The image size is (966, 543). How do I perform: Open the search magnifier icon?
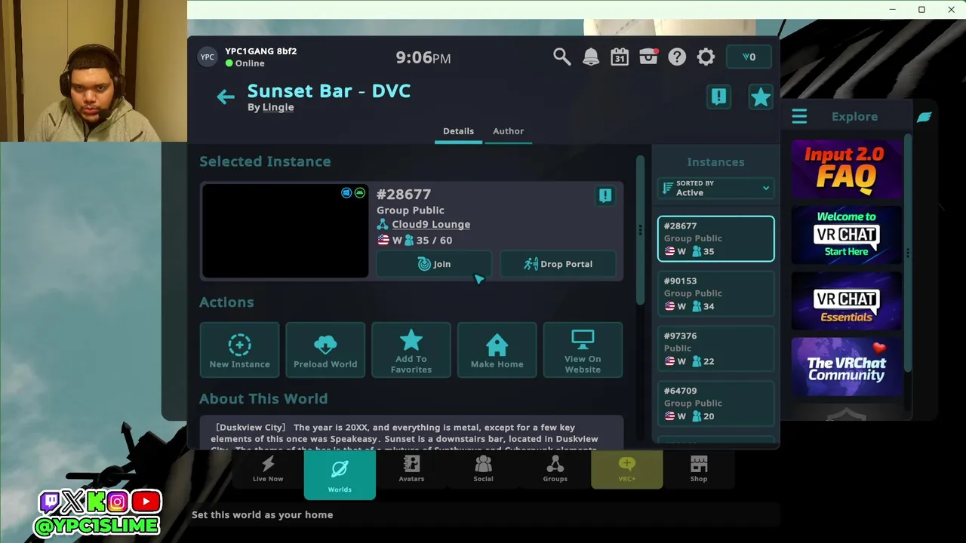point(561,57)
